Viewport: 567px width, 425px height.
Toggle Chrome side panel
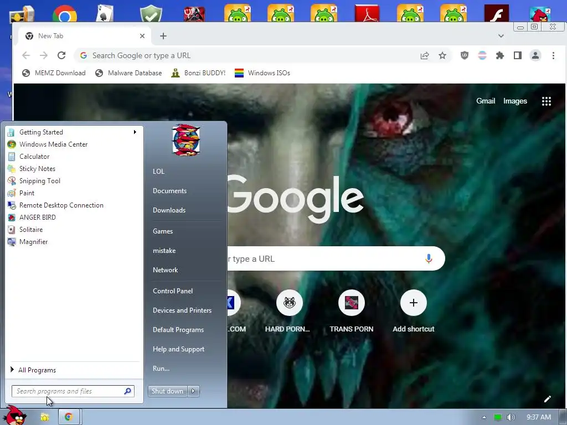pos(518,55)
